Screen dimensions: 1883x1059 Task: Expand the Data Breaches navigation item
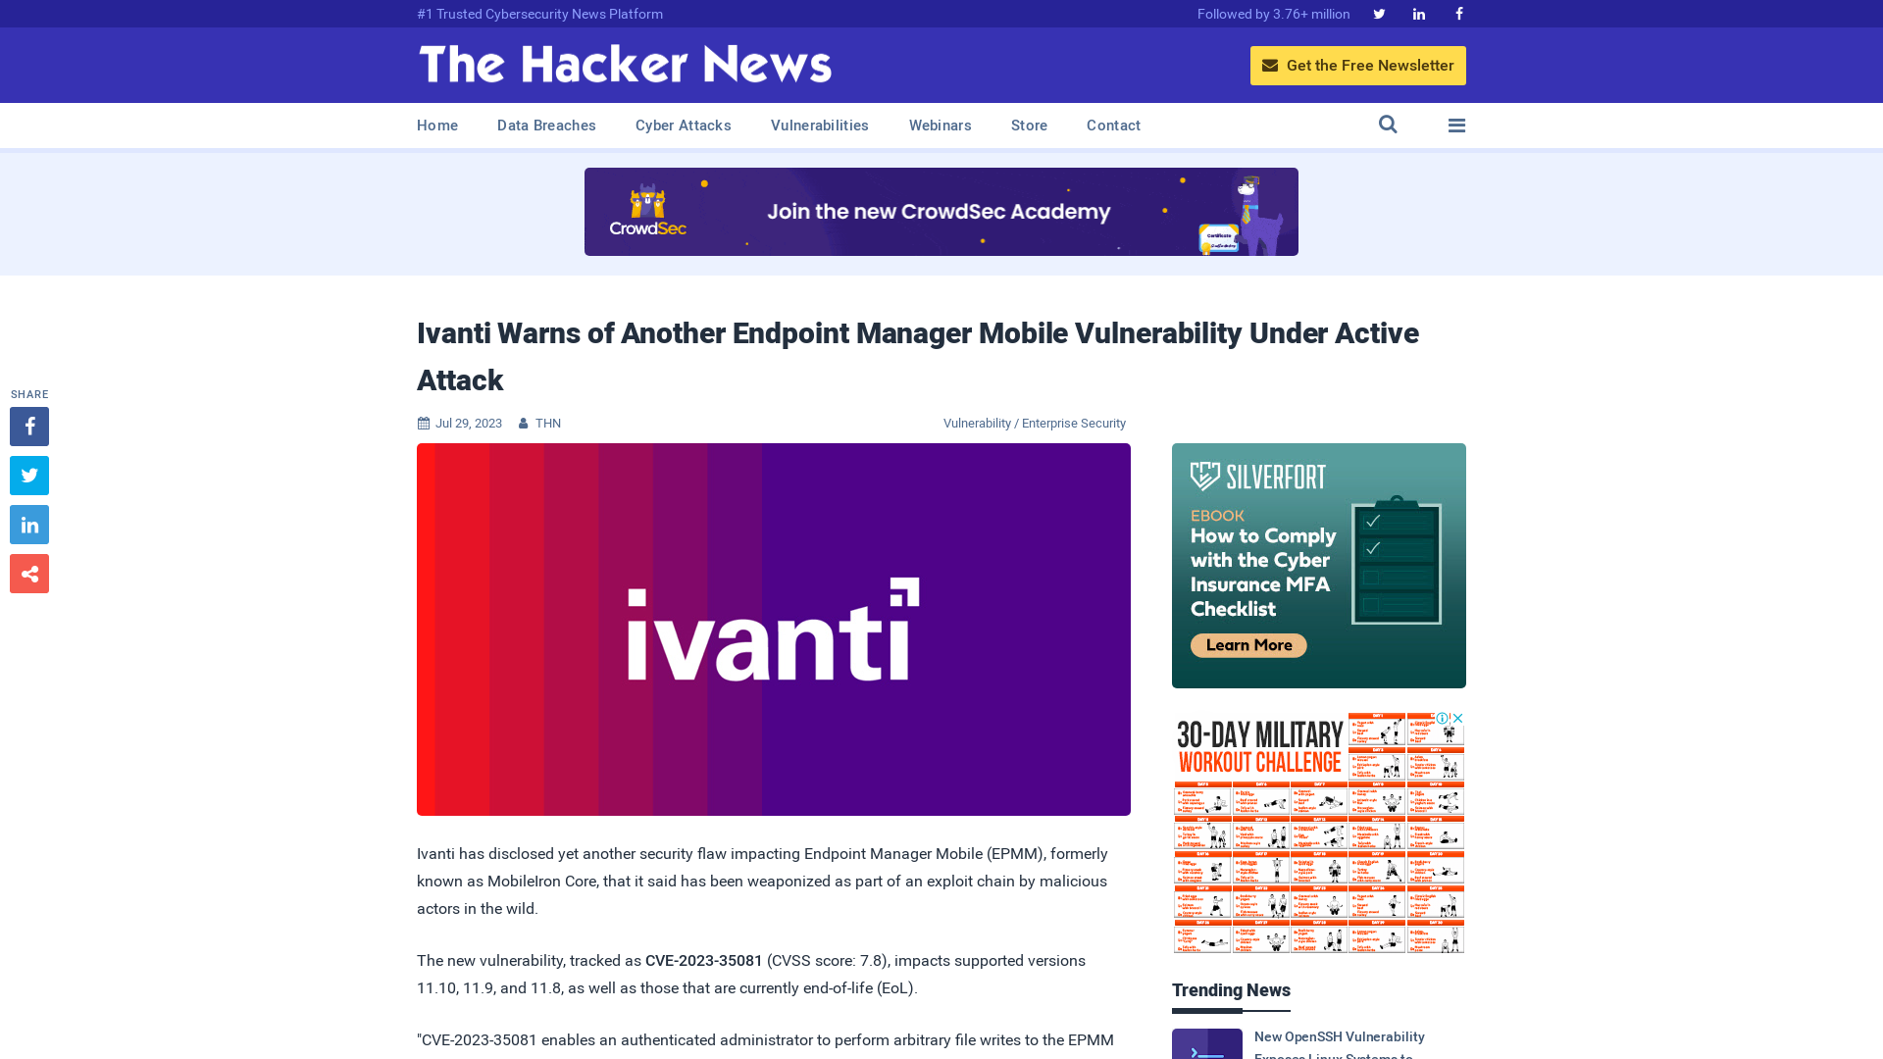(545, 126)
